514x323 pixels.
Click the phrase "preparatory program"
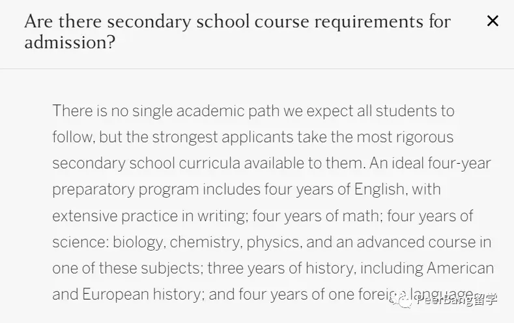pyautogui.click(x=125, y=189)
